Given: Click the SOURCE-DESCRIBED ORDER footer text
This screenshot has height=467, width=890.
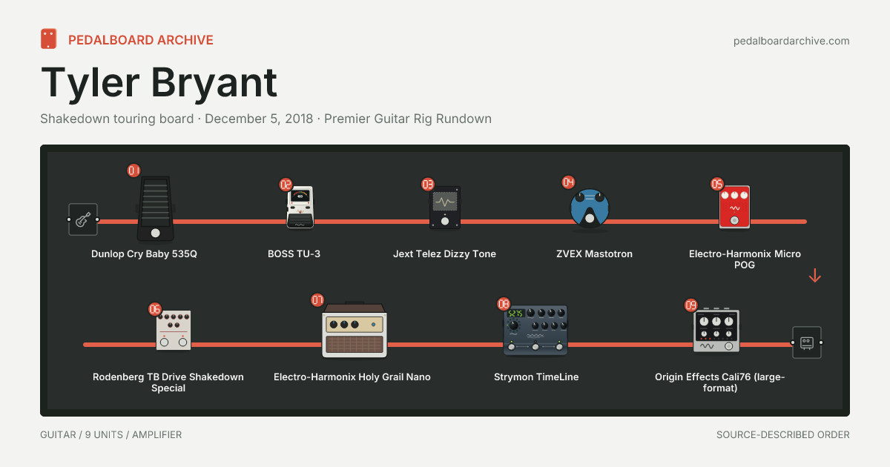Looking at the screenshot, I should pyautogui.click(x=783, y=435).
